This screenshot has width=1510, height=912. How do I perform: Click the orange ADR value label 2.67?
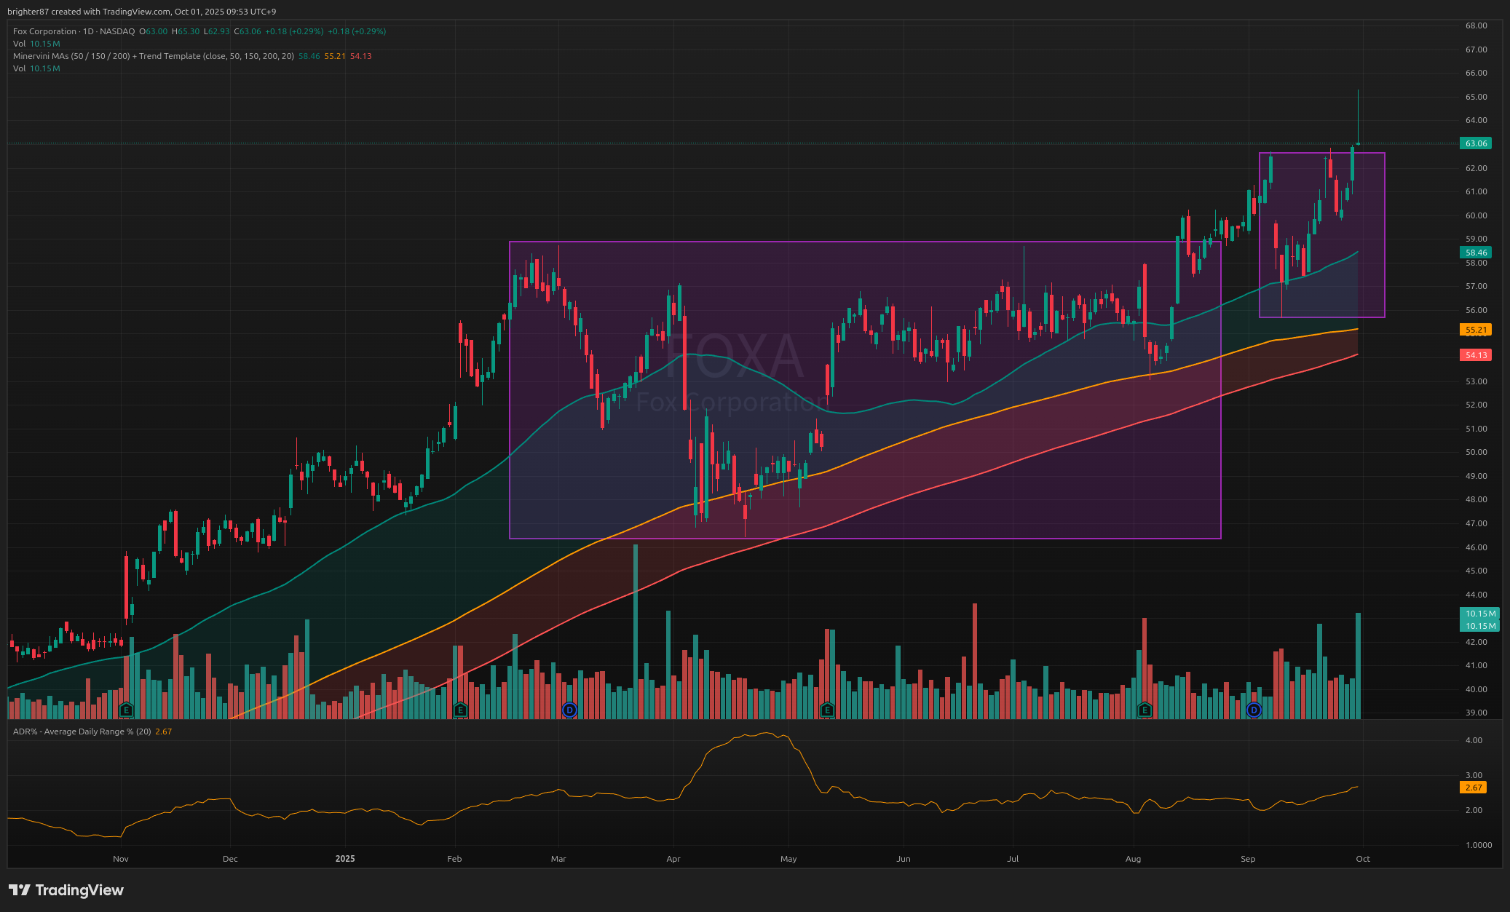(1474, 788)
